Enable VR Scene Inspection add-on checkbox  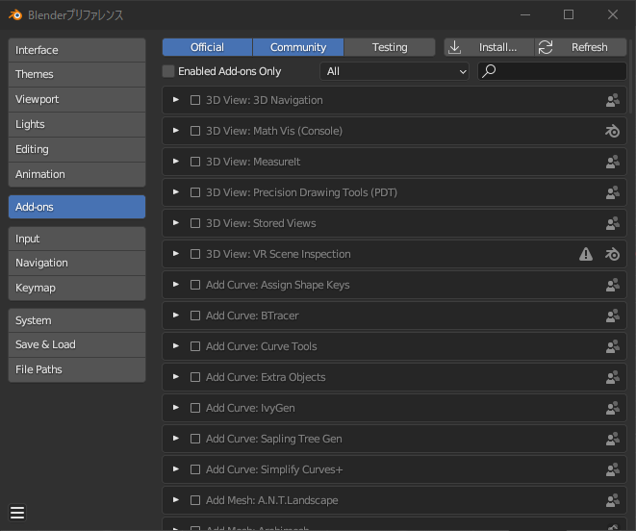(x=195, y=254)
